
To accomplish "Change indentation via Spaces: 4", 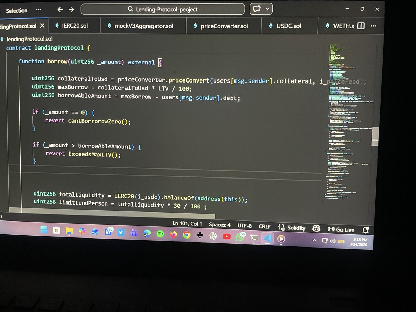I will (x=219, y=225).
